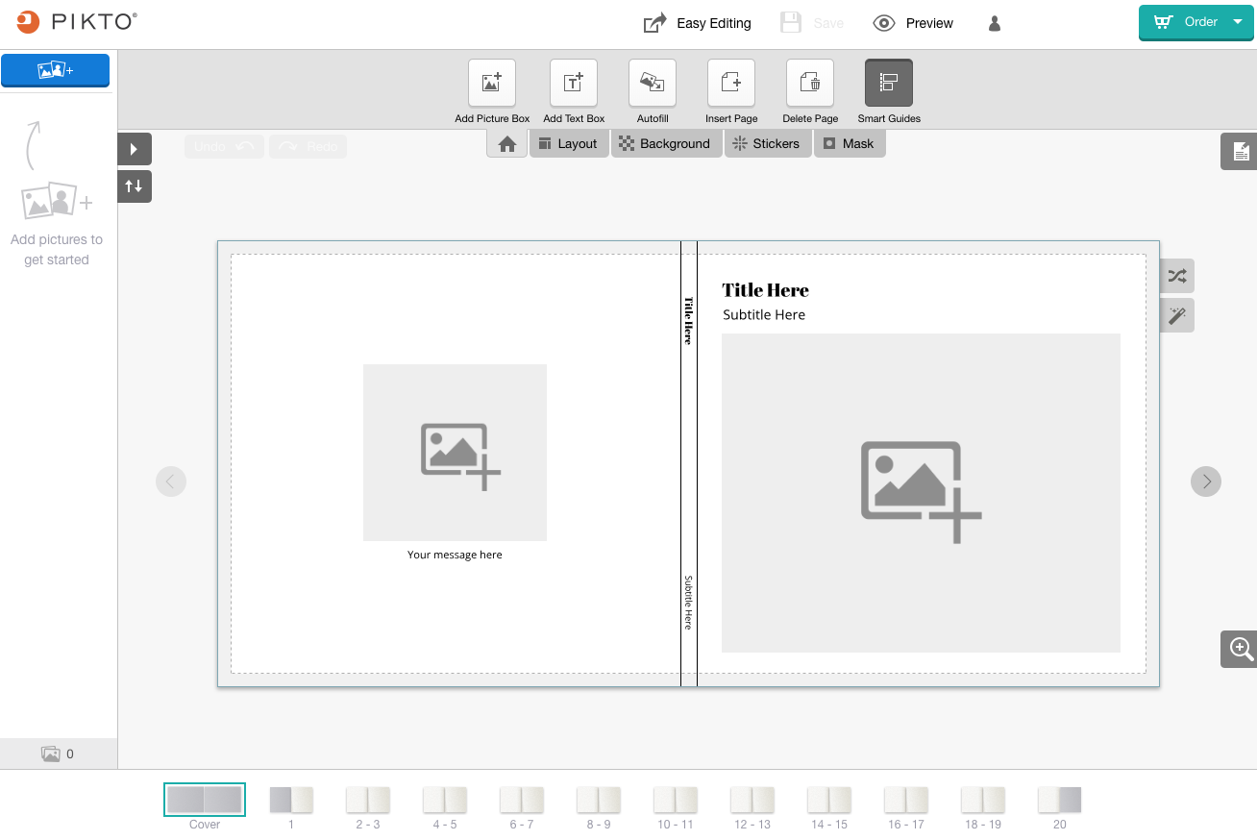Open the zoom magnifier on the right edge
Screen dimensions: 1257x840
(1238, 649)
